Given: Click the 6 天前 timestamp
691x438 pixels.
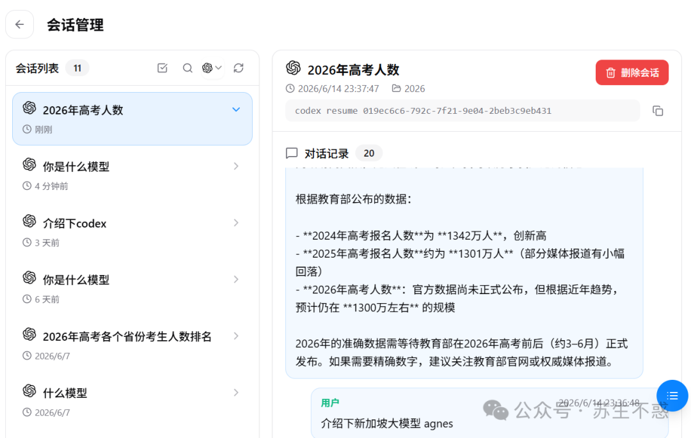Looking at the screenshot, I should click(47, 299).
